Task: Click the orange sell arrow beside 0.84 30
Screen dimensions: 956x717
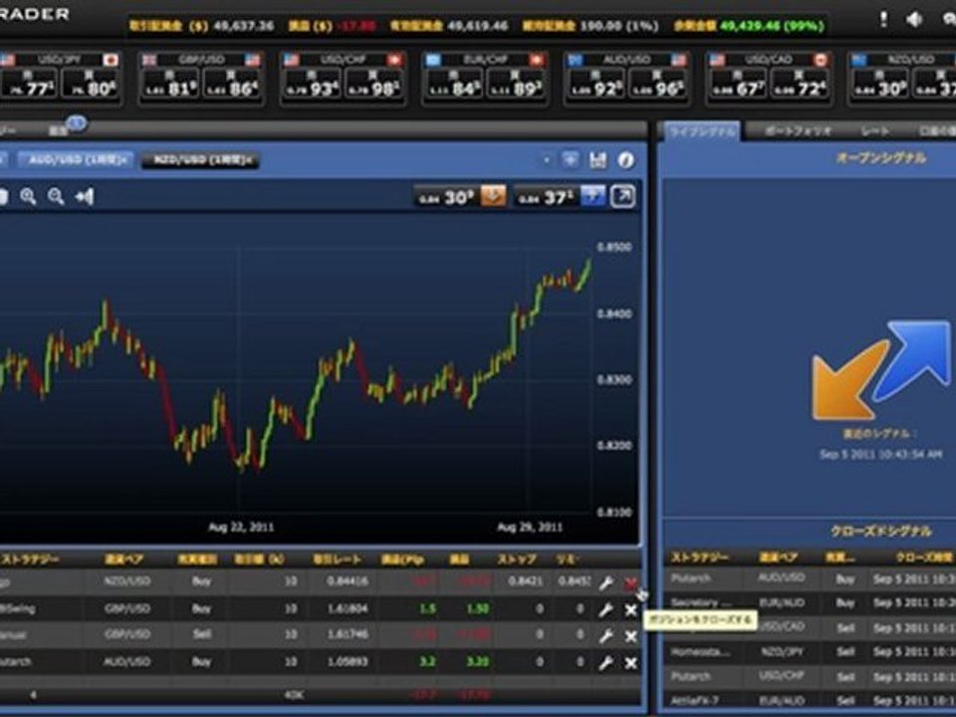Action: [x=493, y=196]
